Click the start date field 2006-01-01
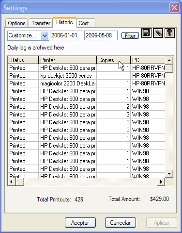Viewport: 182px width, 233px height. point(66,35)
